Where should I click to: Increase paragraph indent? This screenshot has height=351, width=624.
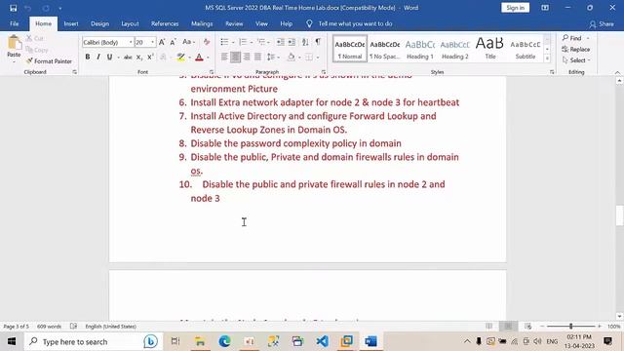click(x=292, y=42)
